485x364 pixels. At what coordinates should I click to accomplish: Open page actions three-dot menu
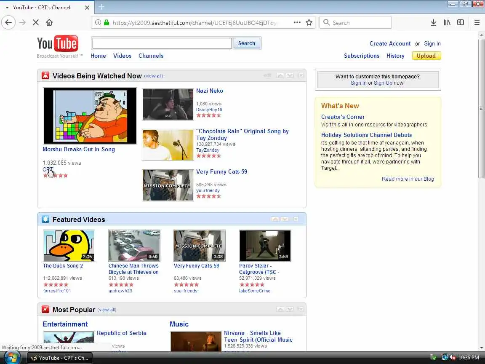pos(297,22)
